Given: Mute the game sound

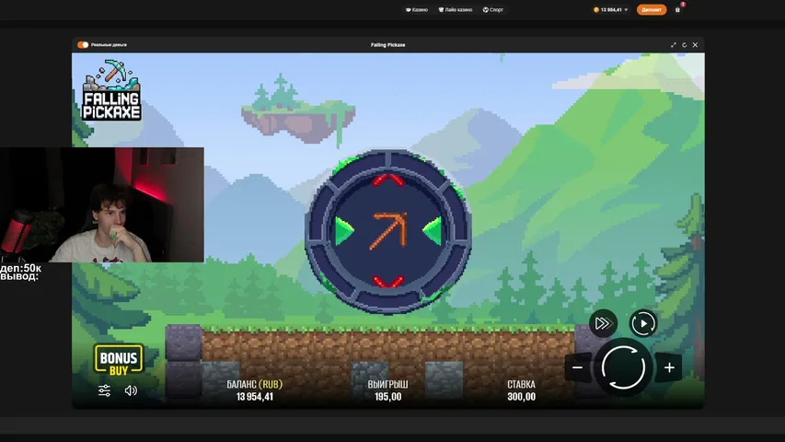Looking at the screenshot, I should tap(131, 390).
